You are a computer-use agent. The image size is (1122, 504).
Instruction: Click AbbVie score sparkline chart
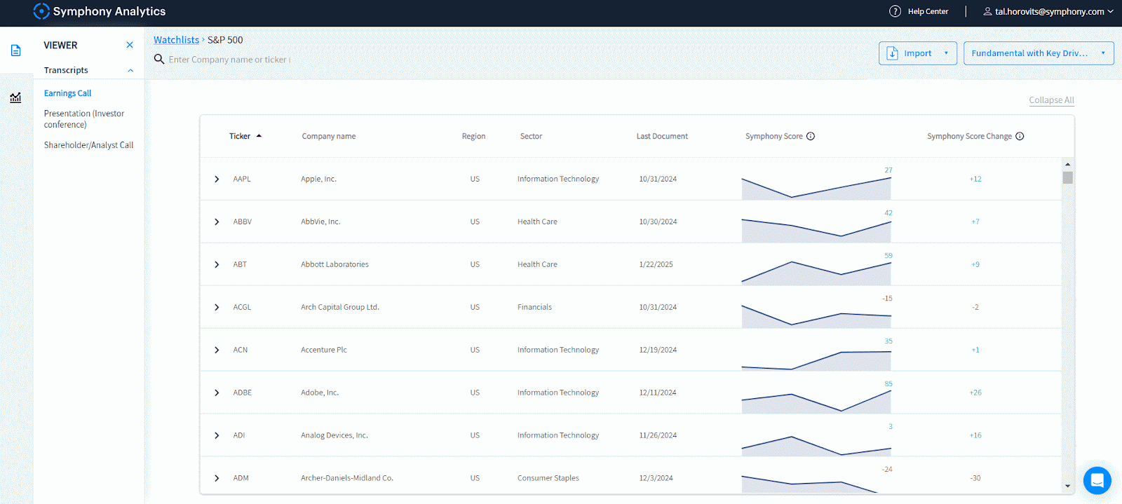(816, 229)
